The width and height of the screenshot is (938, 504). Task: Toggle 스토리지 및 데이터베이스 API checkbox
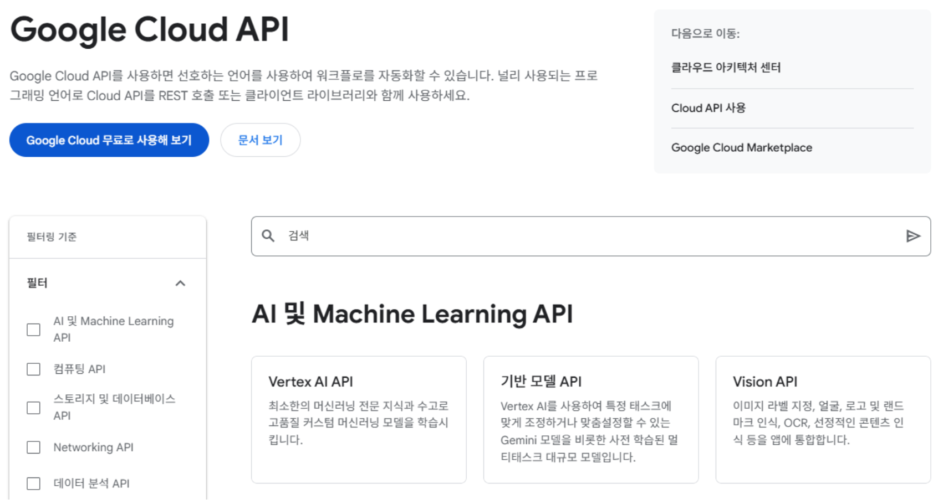point(34,408)
